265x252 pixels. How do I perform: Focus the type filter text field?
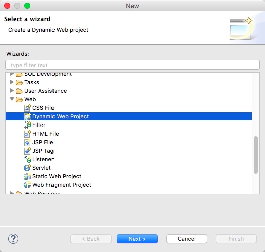(x=132, y=65)
